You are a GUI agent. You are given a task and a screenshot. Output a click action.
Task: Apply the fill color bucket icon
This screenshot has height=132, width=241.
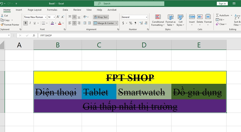coord(52,23)
